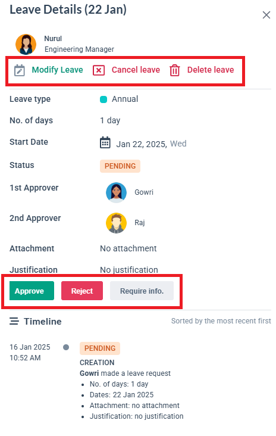Click the timeline marker dot for 16 Jan

tap(66, 347)
